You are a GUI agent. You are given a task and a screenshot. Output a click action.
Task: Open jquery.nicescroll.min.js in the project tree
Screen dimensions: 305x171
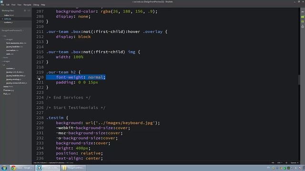tap(17, 83)
